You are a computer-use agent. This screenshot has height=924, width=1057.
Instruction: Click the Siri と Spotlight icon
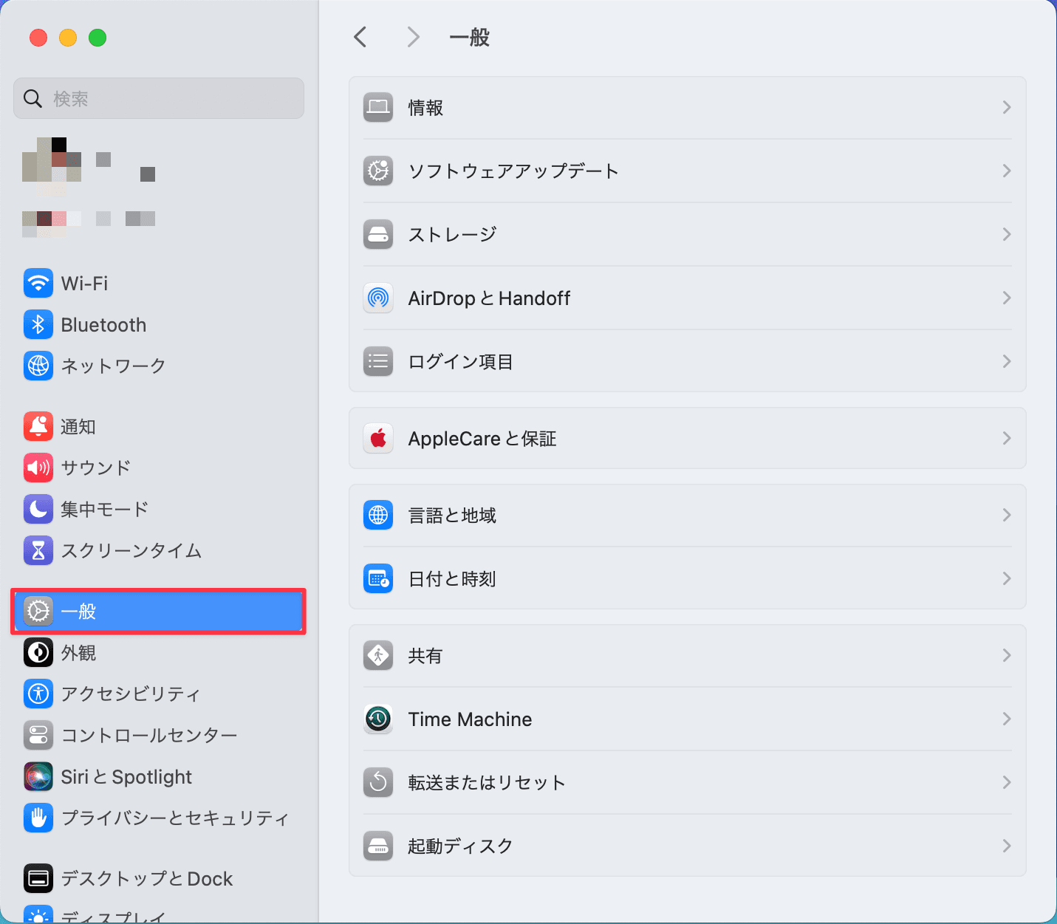(38, 776)
